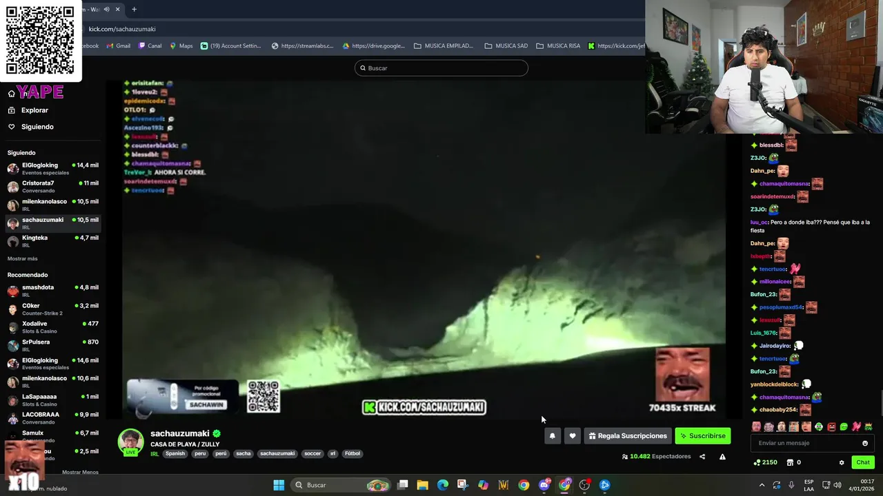Open Xodalive recommended channel

pos(53,327)
